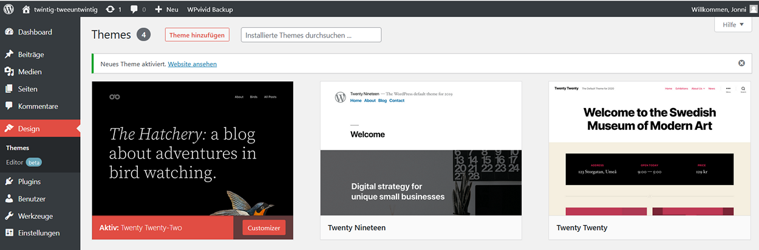759x250 pixels.
Task: Click the Seiten pages icon
Action: pyautogui.click(x=9, y=89)
